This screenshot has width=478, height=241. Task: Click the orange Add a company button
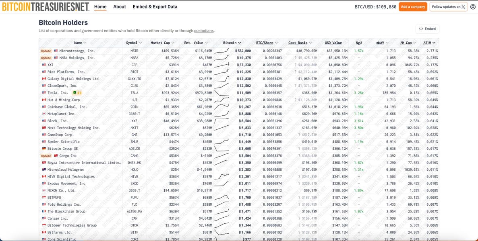pos(413,7)
